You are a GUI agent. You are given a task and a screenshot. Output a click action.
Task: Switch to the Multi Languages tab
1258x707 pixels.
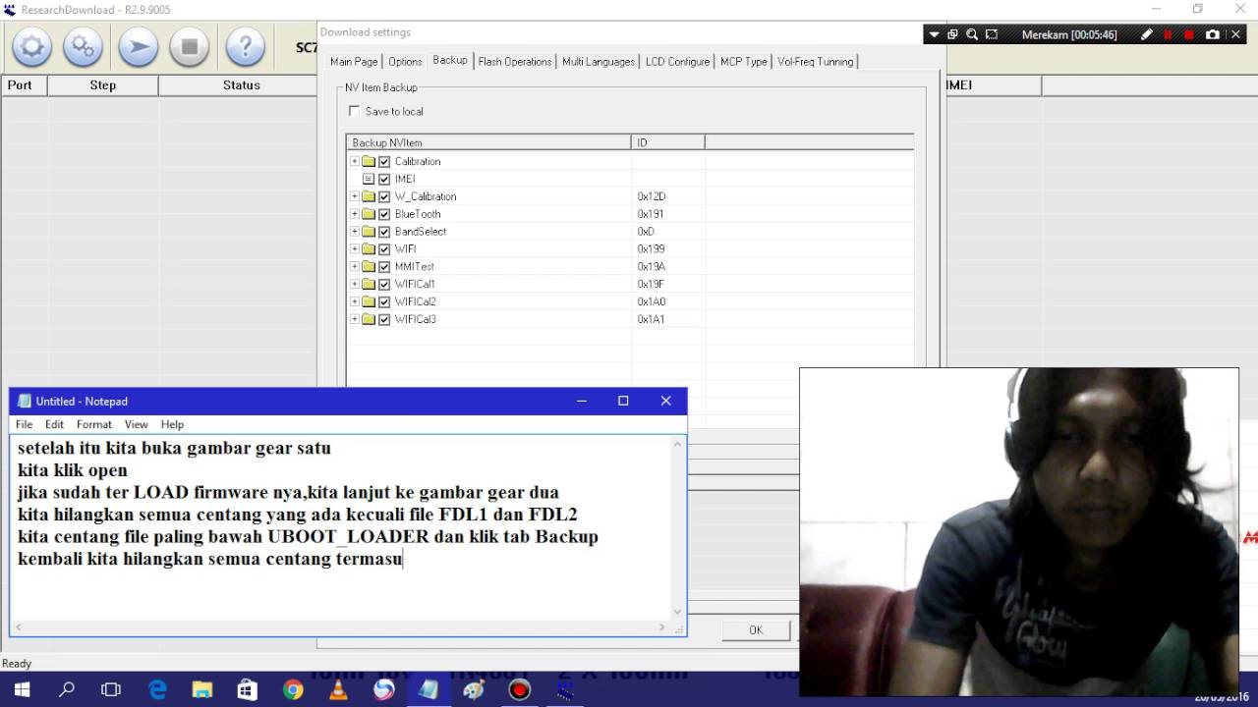(599, 62)
